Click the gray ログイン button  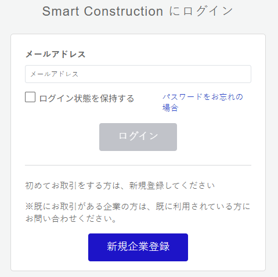(x=138, y=137)
